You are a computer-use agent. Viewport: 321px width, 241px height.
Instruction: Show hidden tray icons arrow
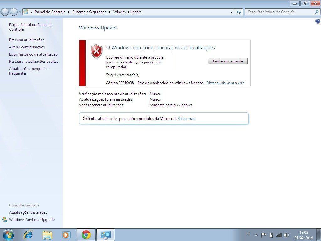tap(256, 235)
